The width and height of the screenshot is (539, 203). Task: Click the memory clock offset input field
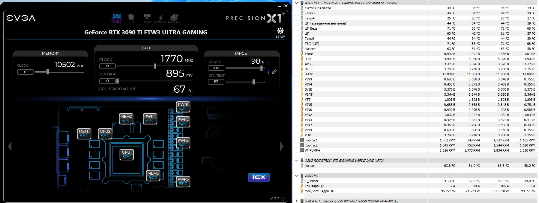click(25, 72)
